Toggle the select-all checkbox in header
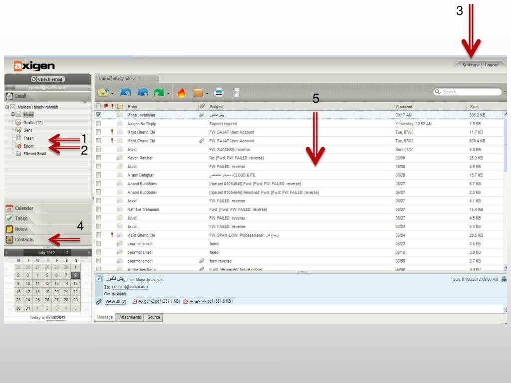 coord(98,106)
